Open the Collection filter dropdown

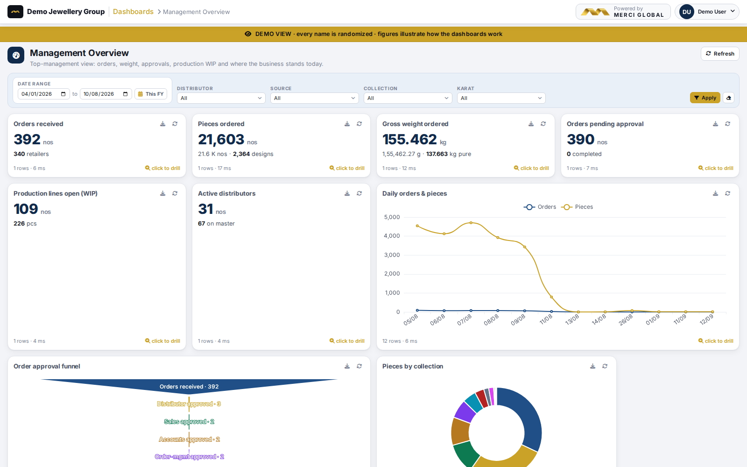pos(408,98)
